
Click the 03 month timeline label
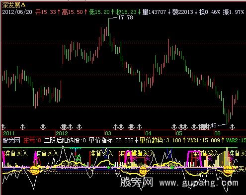pyautogui.click(x=108, y=133)
